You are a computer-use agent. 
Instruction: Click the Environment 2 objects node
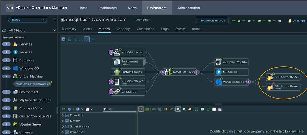[127, 62]
